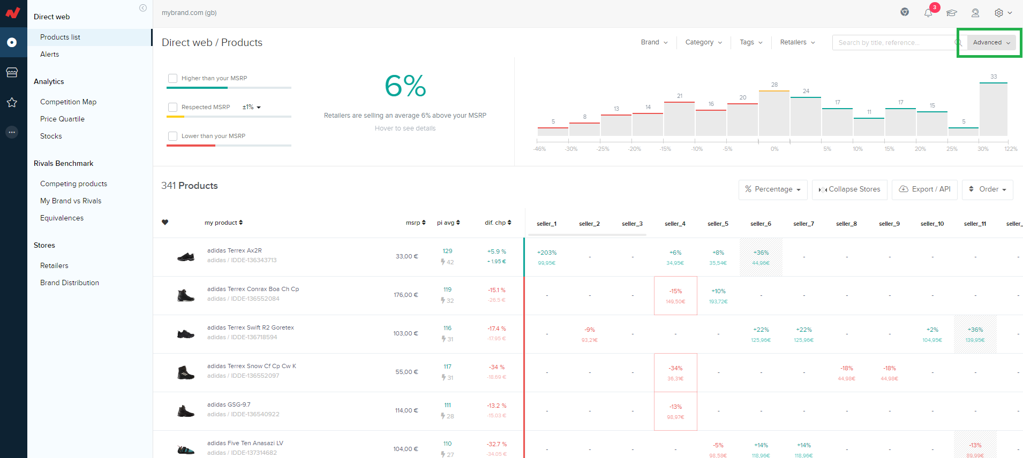1023x458 pixels.
Task: Open the ±1% tolerance dropdown
Action: (252, 107)
